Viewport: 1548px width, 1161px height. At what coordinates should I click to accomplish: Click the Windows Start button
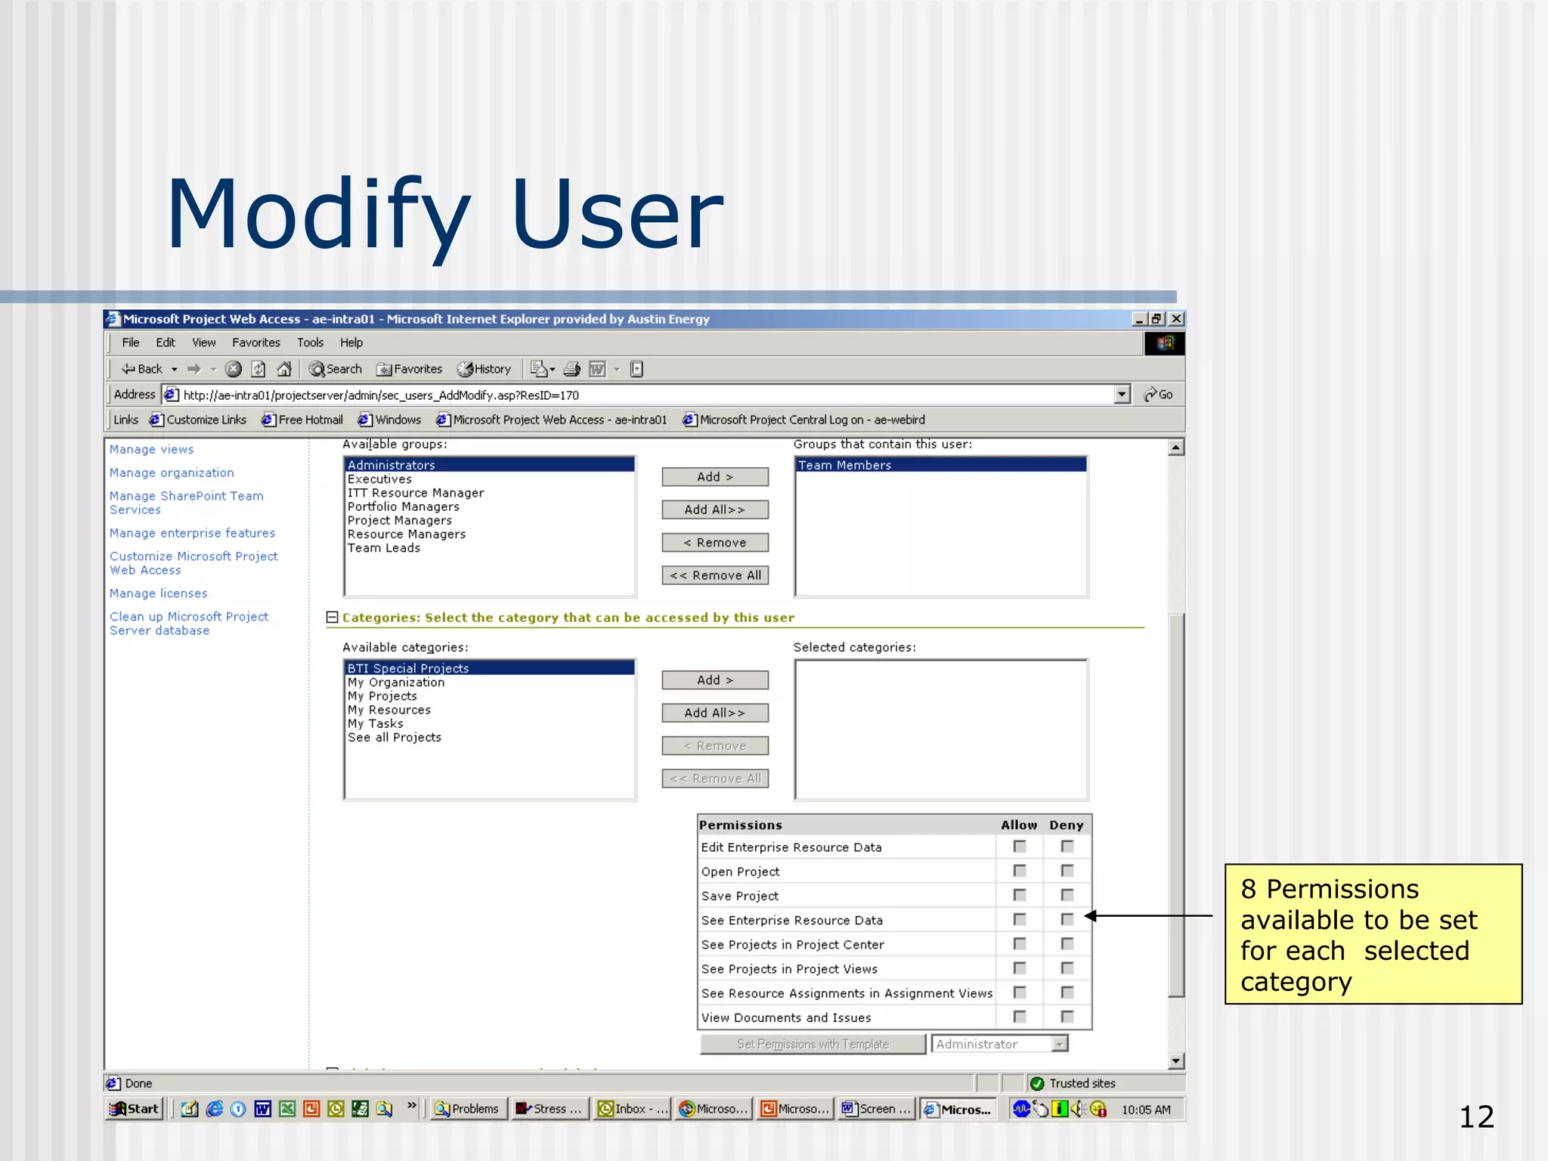[135, 1109]
